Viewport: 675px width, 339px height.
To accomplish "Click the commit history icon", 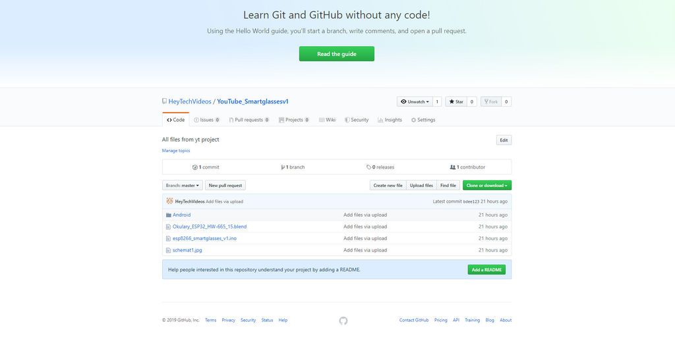I will [195, 167].
